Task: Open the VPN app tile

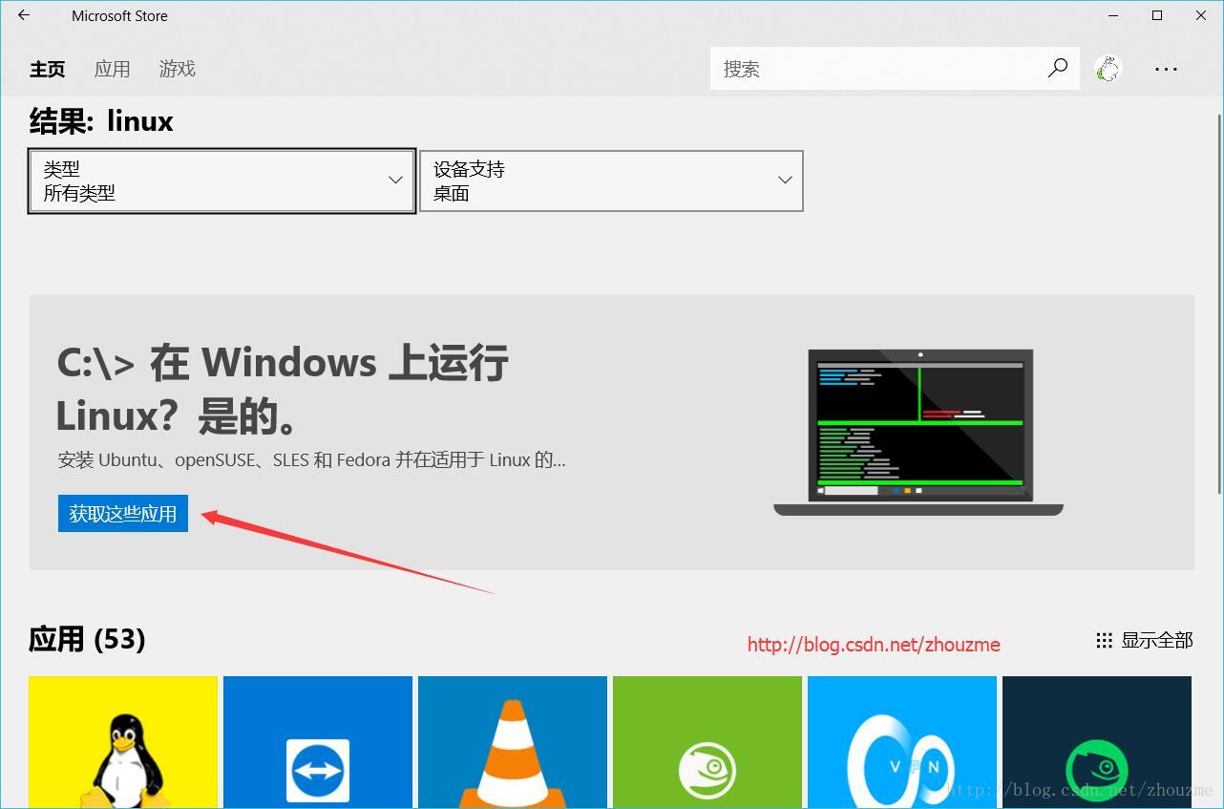Action: [902, 742]
